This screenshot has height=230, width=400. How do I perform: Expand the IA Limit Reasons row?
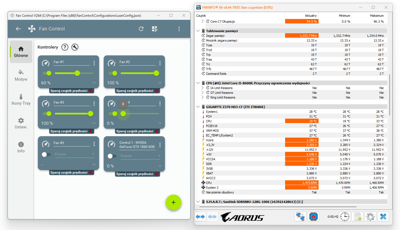click(x=203, y=88)
